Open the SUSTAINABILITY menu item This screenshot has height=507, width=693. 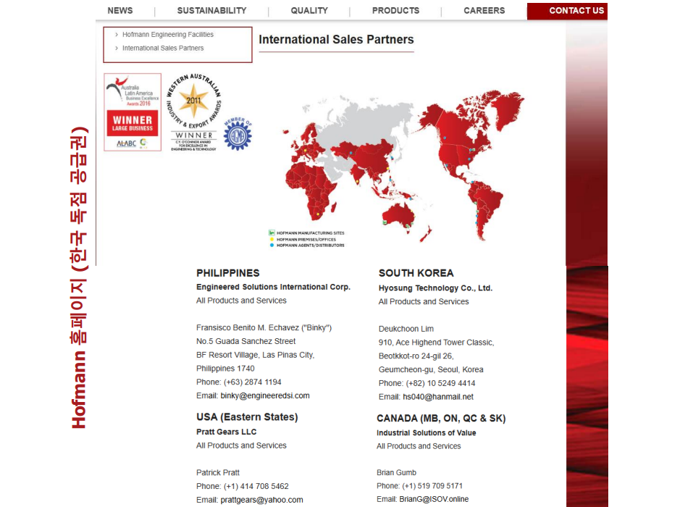(x=211, y=11)
